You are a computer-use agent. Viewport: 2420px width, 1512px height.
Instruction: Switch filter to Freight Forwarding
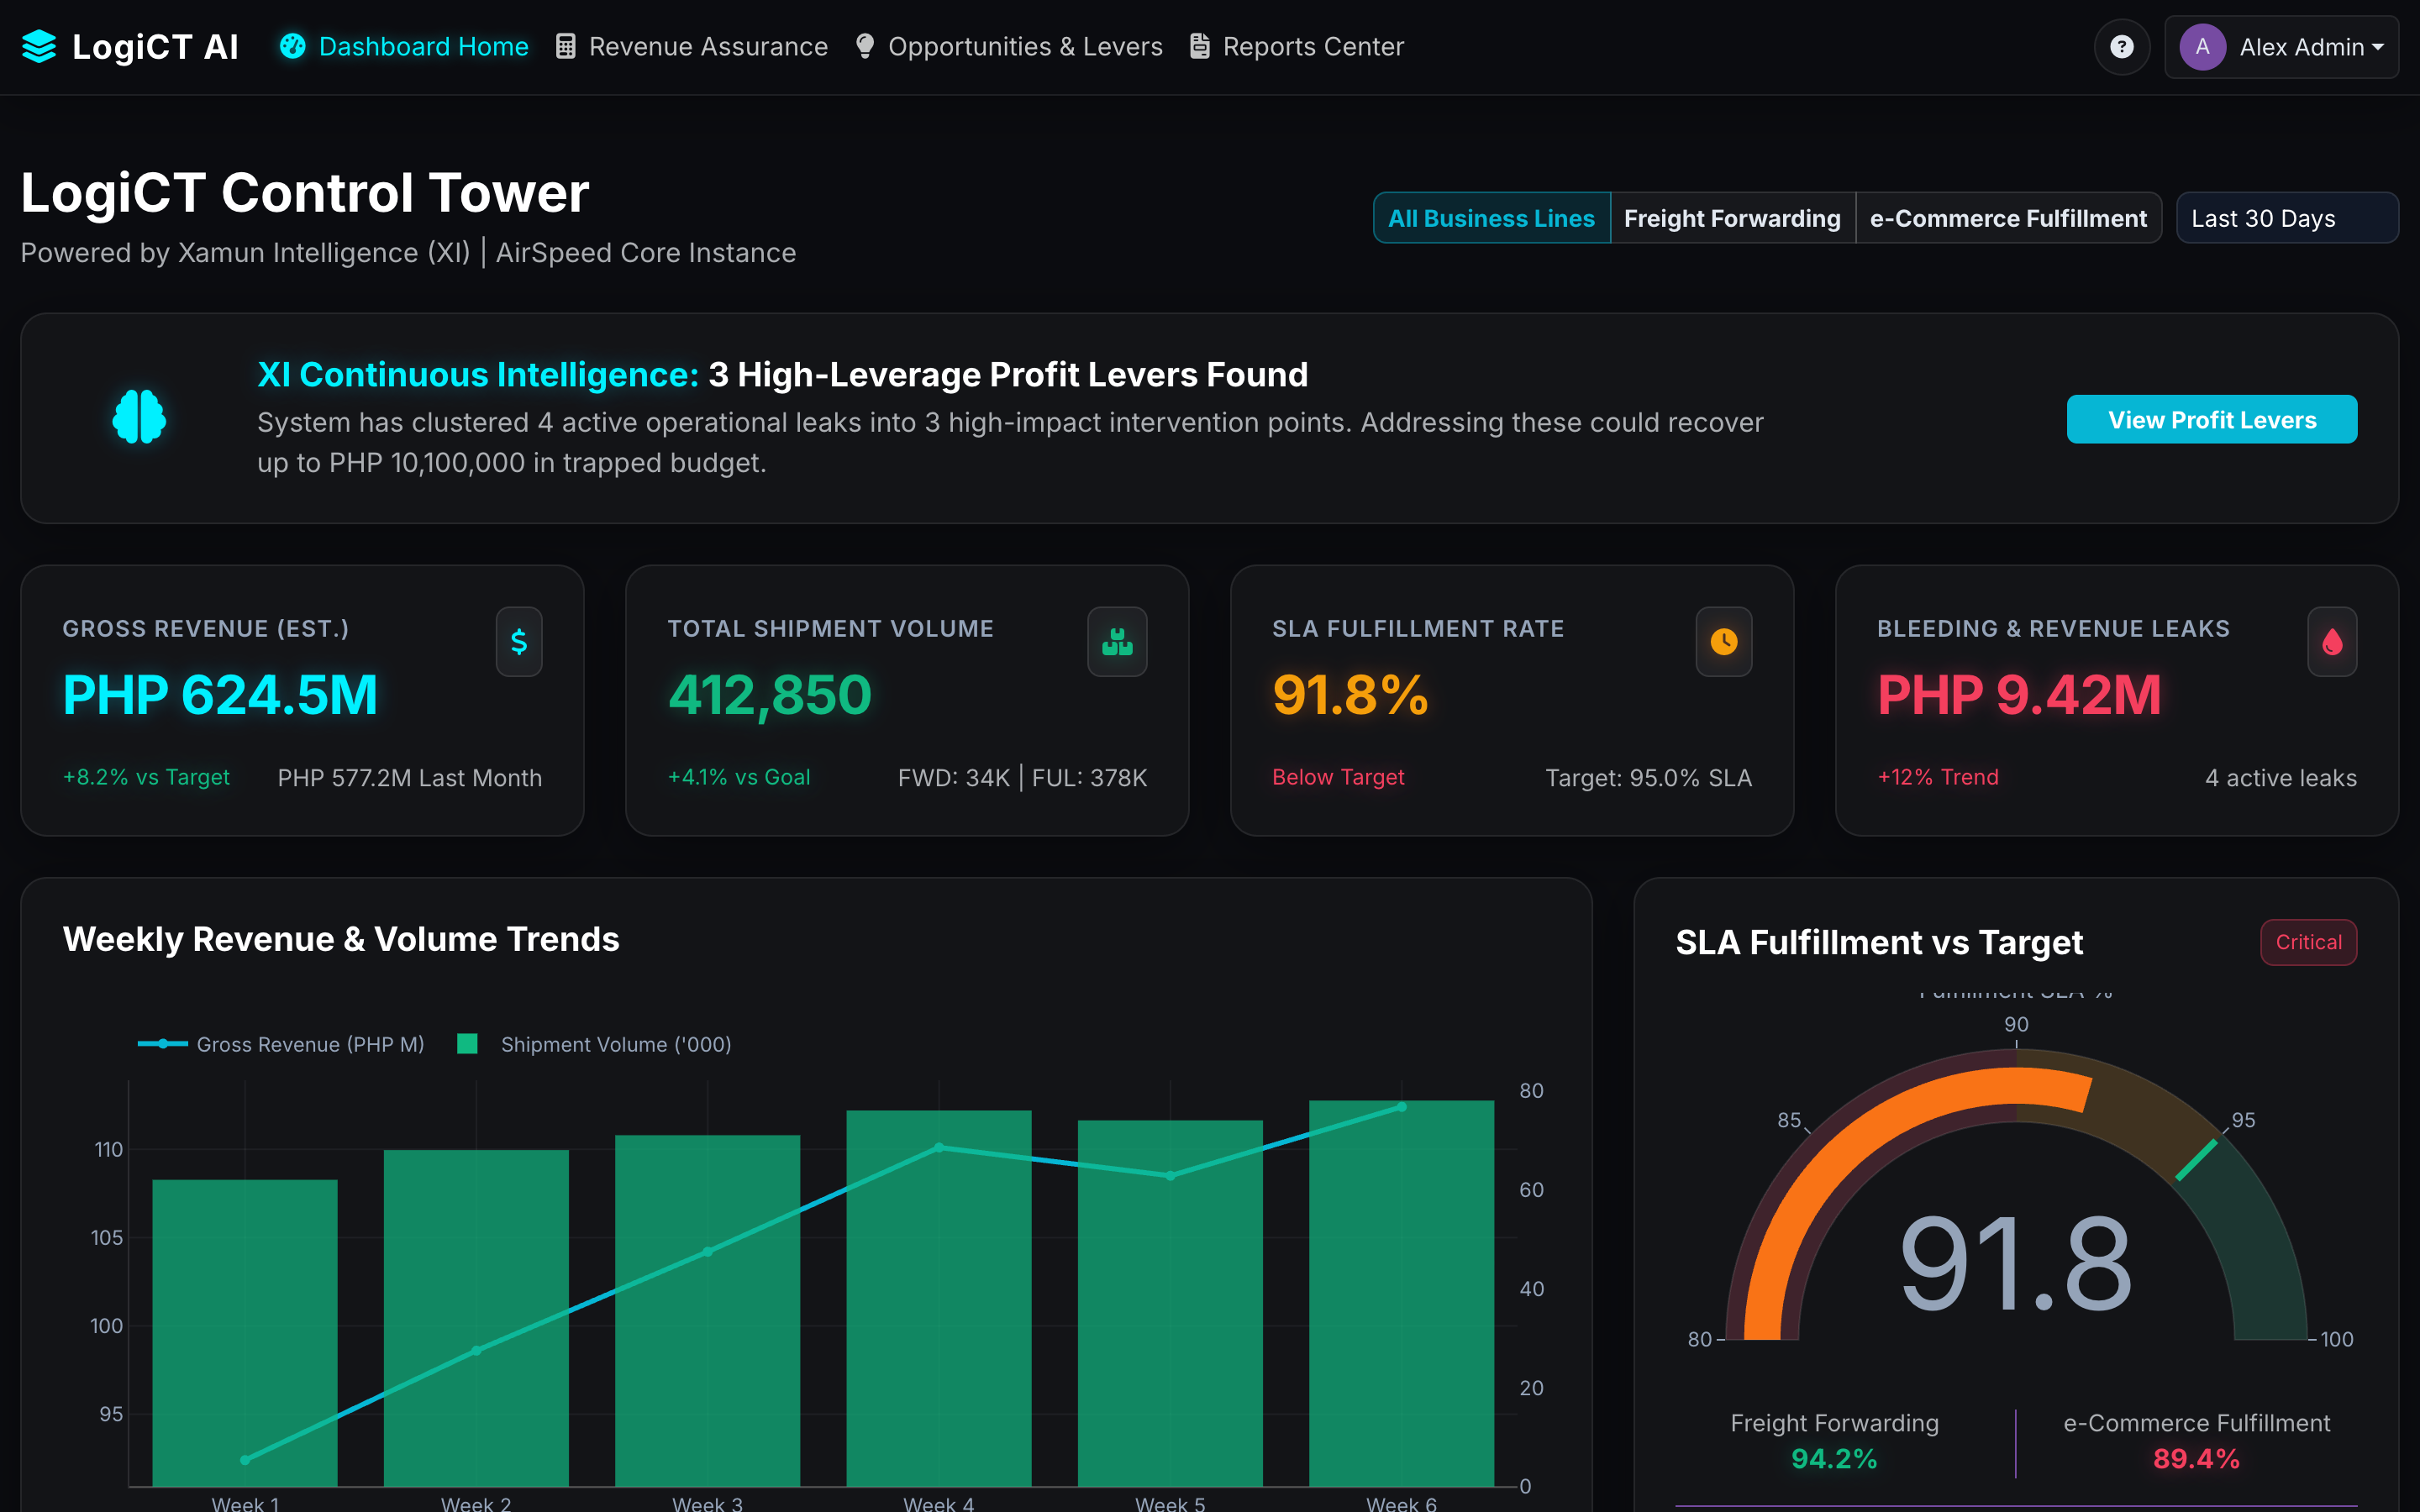(1732, 218)
